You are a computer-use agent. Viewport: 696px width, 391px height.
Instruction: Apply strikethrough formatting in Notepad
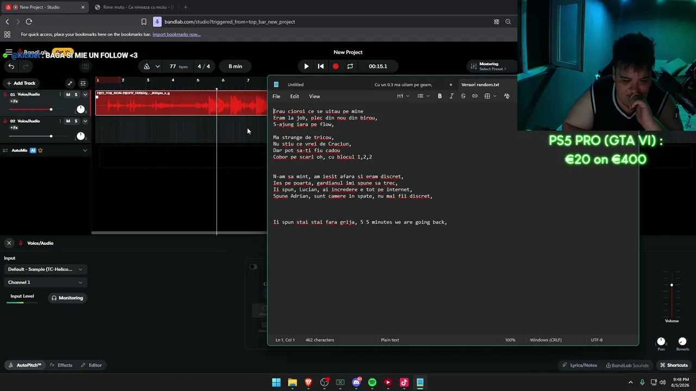point(463,96)
